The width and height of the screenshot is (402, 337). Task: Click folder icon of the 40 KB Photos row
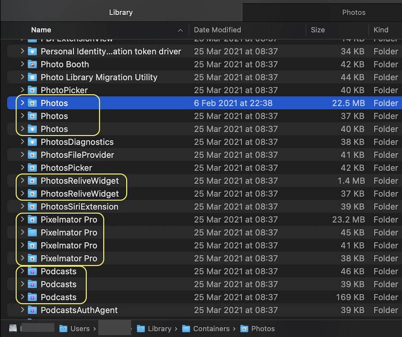pos(32,129)
